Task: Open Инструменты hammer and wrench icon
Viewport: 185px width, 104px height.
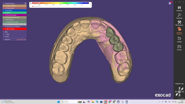Action: pos(179,22)
